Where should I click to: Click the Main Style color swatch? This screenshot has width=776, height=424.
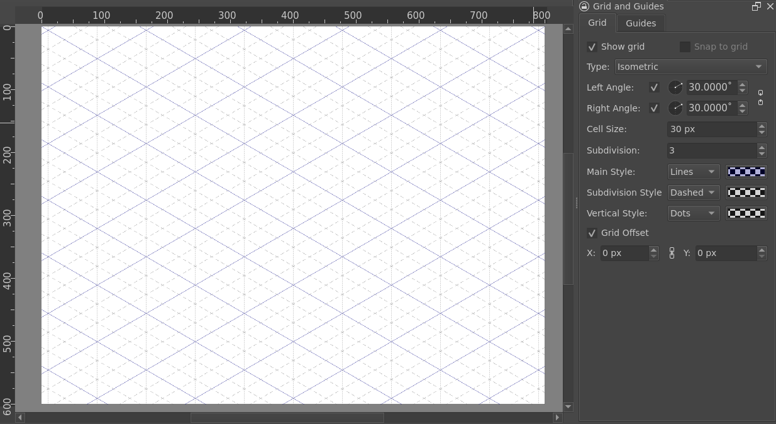746,171
